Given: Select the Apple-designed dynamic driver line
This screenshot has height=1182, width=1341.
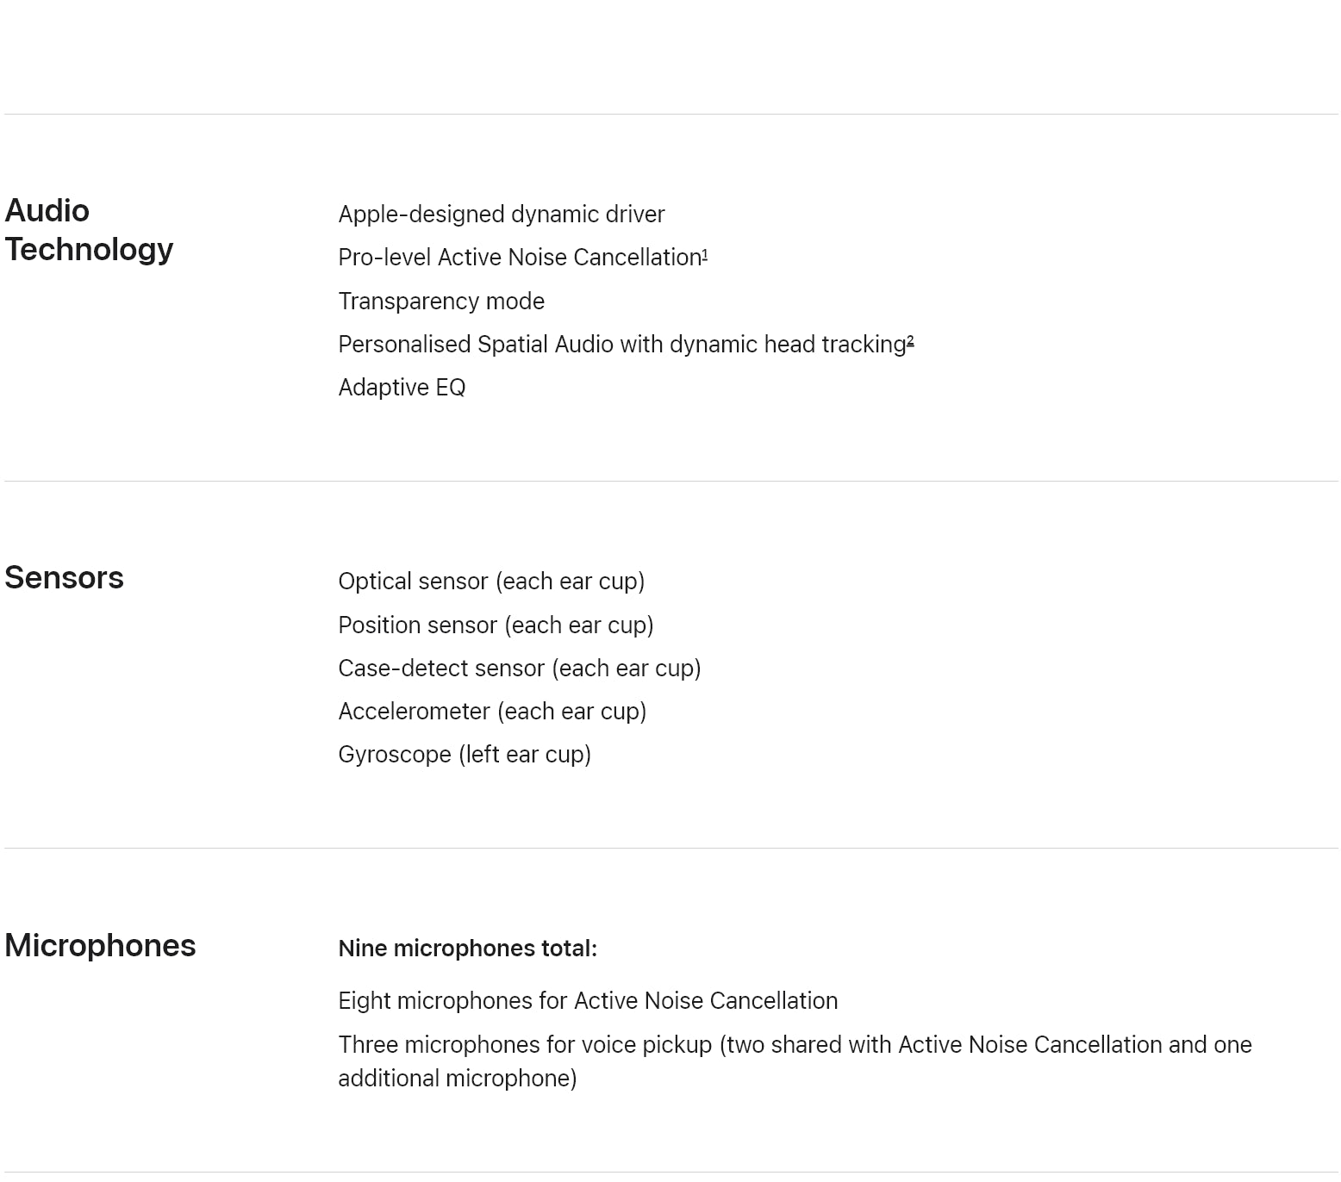Looking at the screenshot, I should 502,215.
